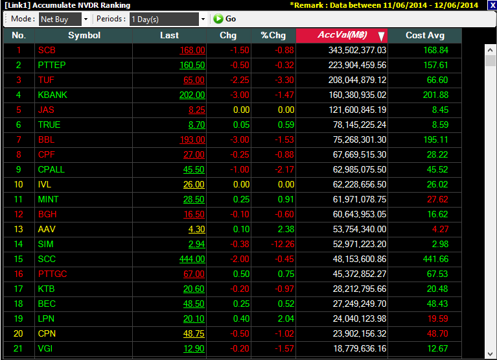The width and height of the screenshot is (497, 360).
Task: Select the PTTGC symbol
Action: pos(52,274)
